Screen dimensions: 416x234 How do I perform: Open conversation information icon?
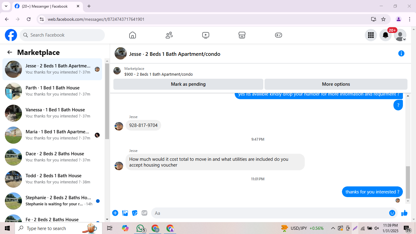tap(401, 54)
